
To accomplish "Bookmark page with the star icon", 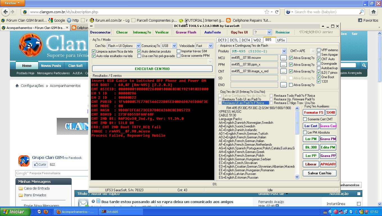I will [x=267, y=12].
